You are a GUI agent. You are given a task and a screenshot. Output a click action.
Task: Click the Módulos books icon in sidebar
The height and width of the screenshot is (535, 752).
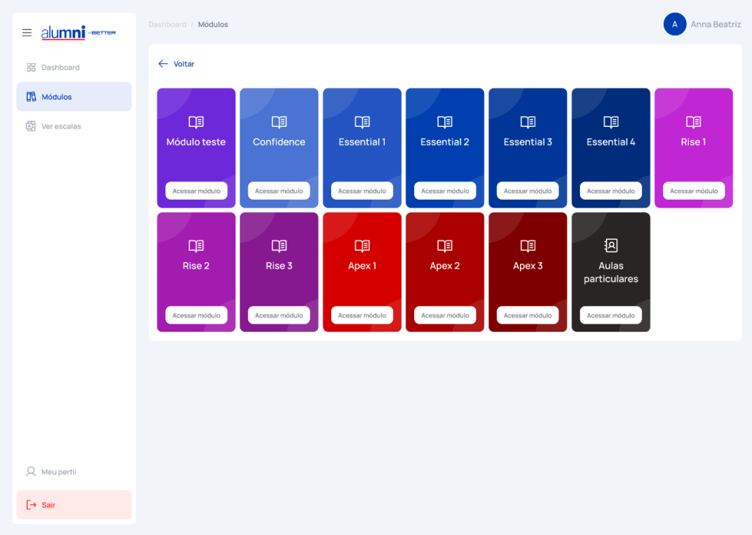click(31, 97)
